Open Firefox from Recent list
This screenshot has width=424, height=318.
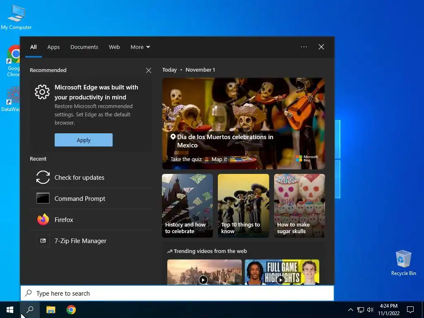point(91,219)
